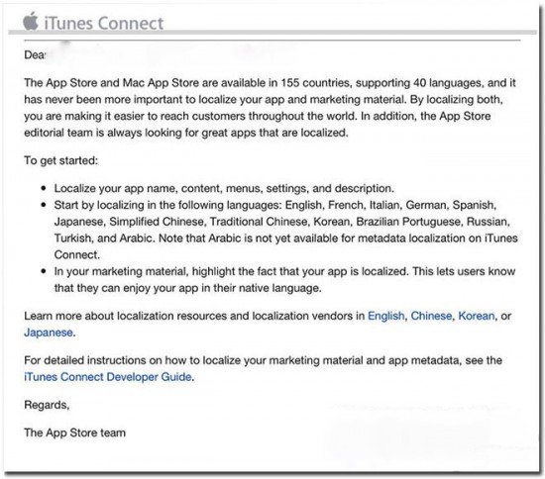
Task: Click the 'To get started:' line
Action: click(x=61, y=160)
